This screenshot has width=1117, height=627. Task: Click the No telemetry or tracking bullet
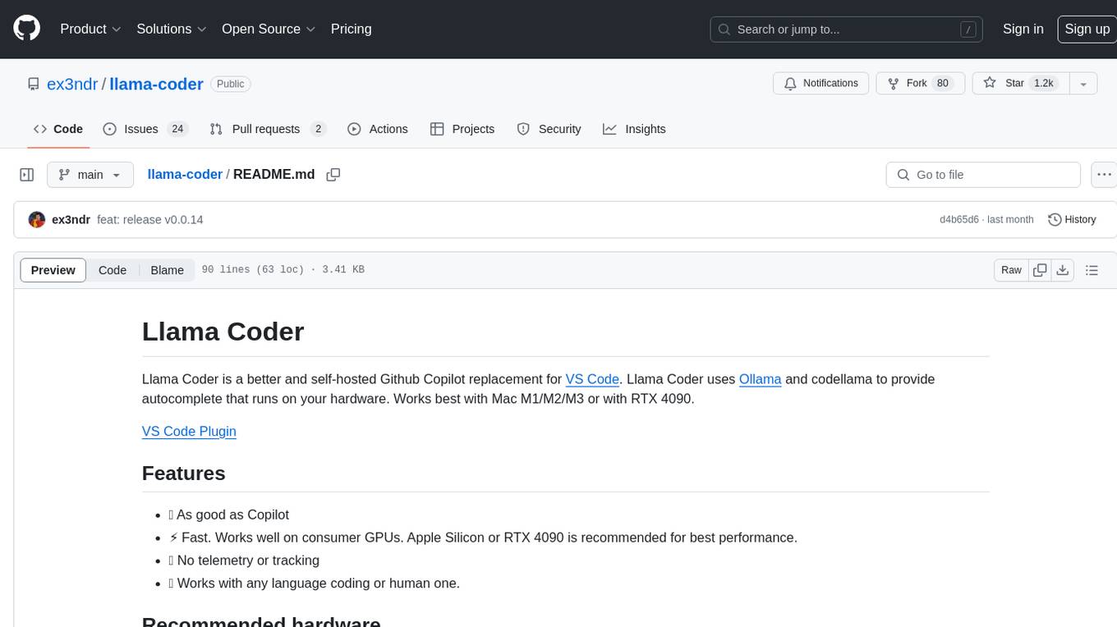coord(244,561)
